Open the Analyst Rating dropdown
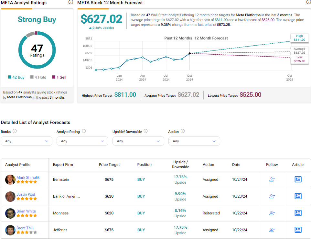311x239 pixels. click(x=82, y=141)
